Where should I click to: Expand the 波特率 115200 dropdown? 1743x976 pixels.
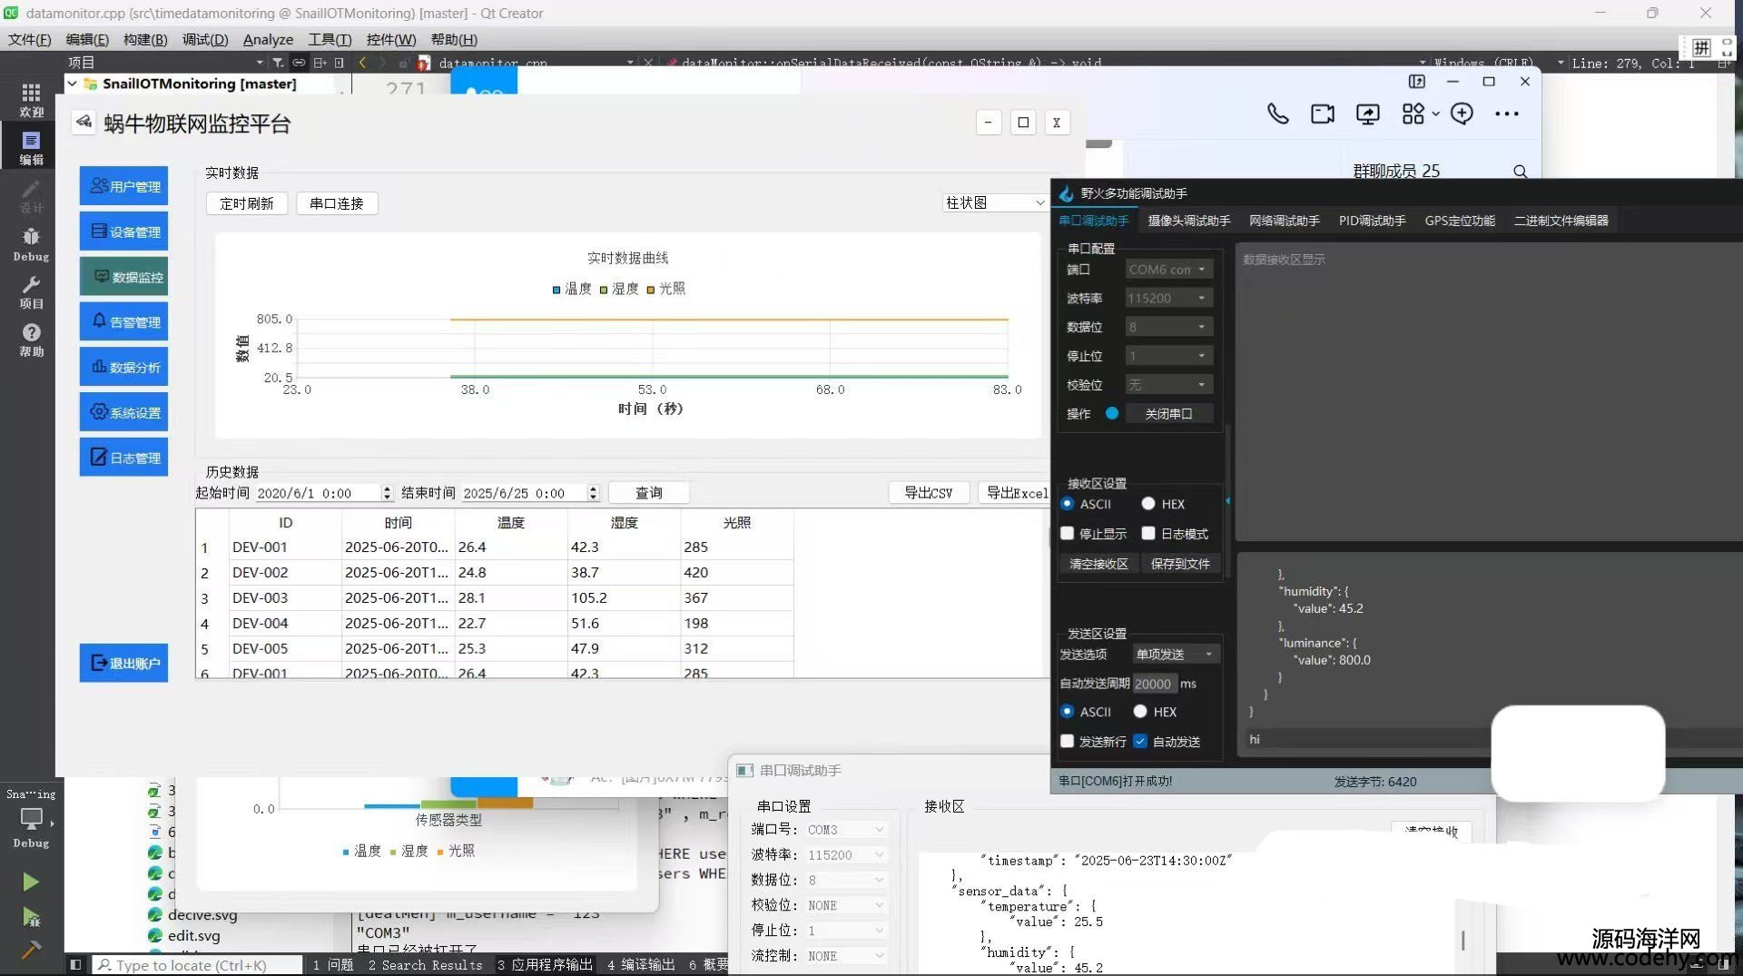pos(1169,298)
